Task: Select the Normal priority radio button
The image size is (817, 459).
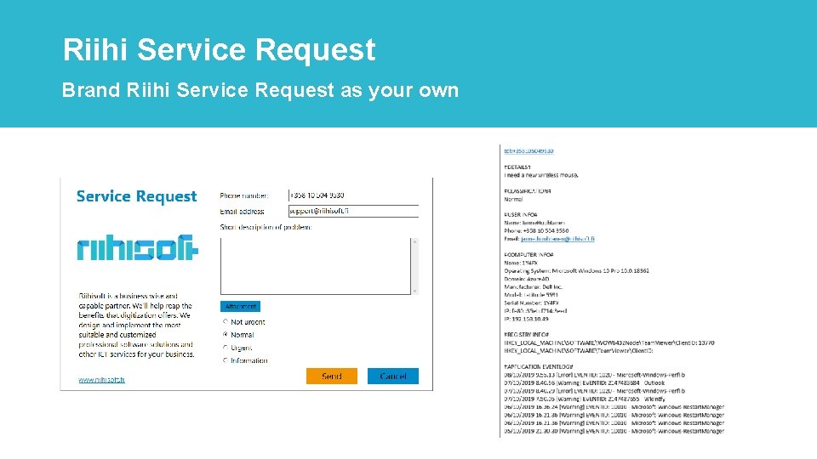Action: click(225, 335)
